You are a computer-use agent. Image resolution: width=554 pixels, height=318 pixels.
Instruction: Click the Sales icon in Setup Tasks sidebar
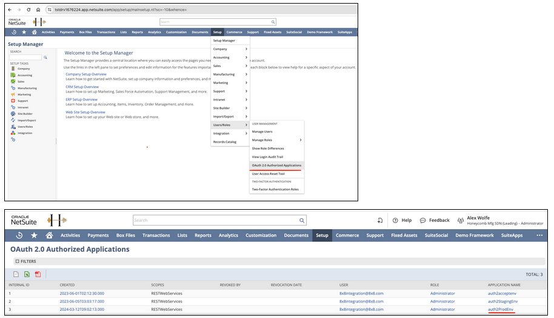(13, 82)
